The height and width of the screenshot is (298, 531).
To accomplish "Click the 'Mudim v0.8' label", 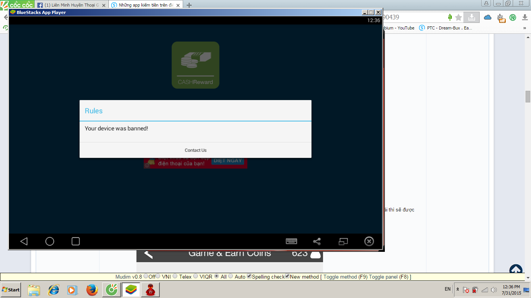I will click(x=129, y=277).
